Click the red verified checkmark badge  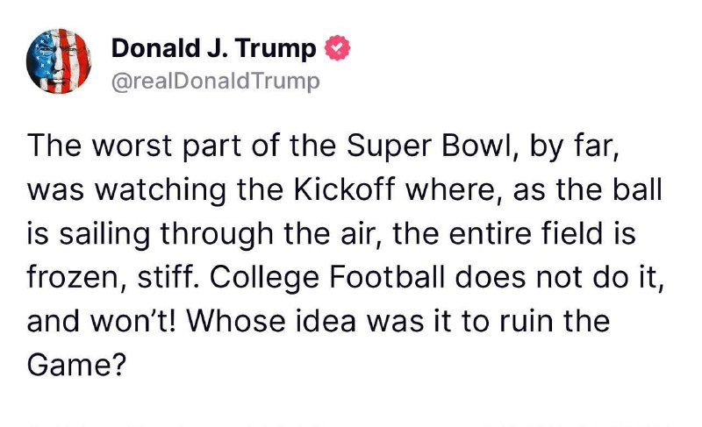337,48
